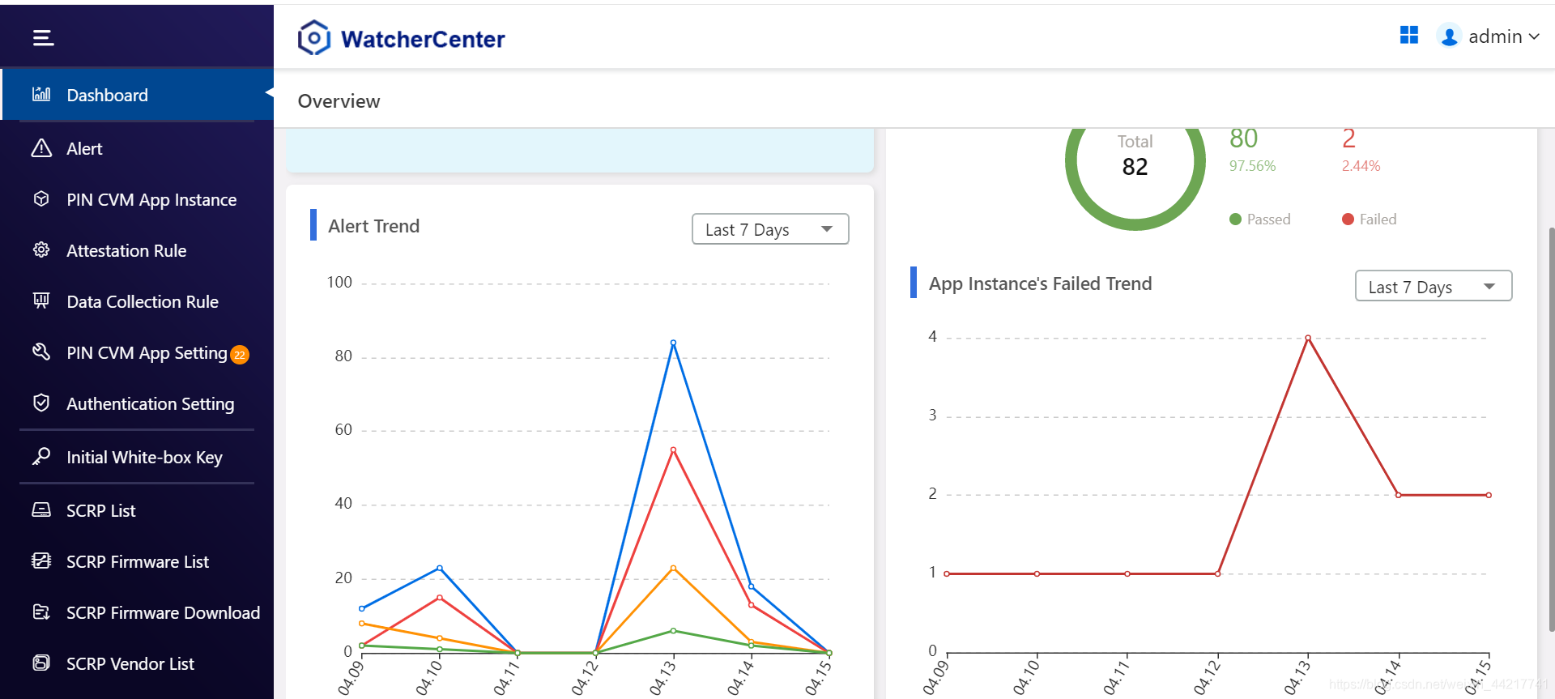Go to PIN CVM App Instance
Screen dimensions: 1555x699
137,199
